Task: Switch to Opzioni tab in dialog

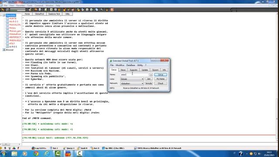Action: (x=155, y=70)
